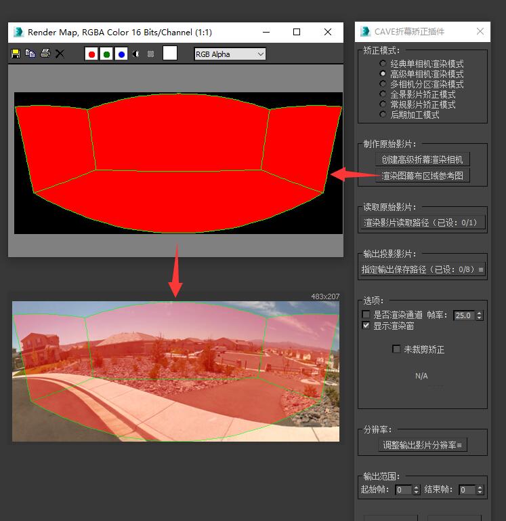506x521 pixels.
Task: Open the 指定输出保存路径 menu button
Action: point(422,269)
